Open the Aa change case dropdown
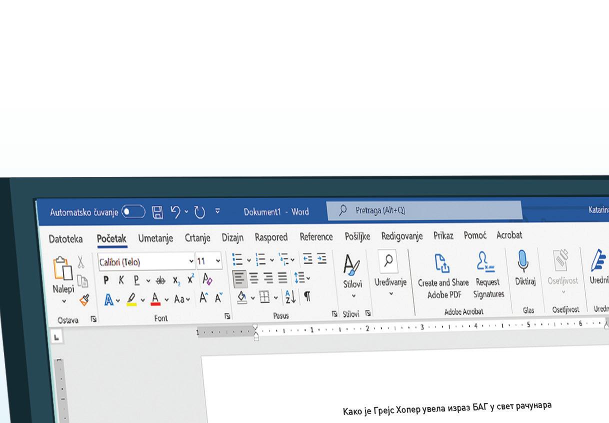 182,299
